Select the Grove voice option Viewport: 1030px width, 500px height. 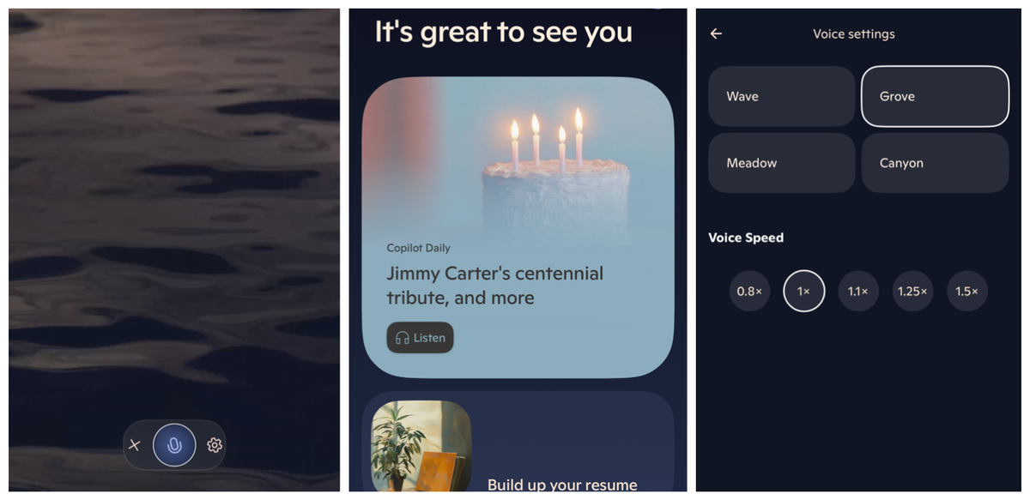coord(935,96)
